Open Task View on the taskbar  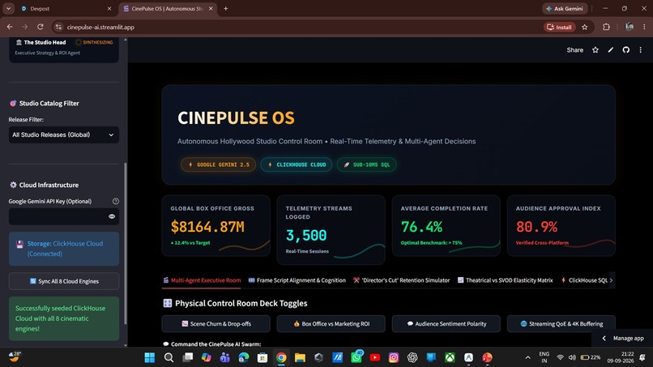[x=188, y=357]
